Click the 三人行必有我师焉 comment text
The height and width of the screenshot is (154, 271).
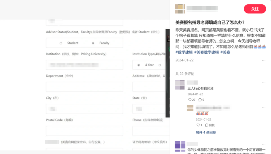click(200, 88)
